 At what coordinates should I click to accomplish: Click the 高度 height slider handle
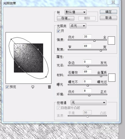(87, 116)
